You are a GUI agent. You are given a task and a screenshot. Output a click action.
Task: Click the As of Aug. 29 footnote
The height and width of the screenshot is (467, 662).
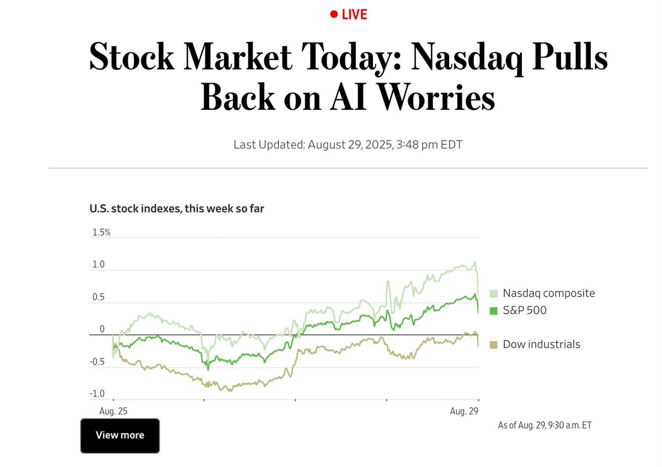[544, 425]
